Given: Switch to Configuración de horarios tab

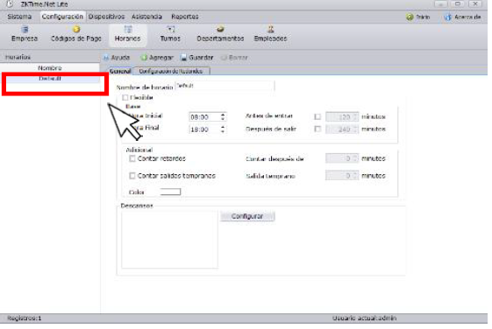Looking at the screenshot, I should [171, 72].
